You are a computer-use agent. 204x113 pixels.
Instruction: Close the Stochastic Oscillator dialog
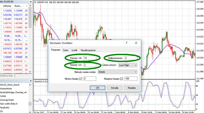(138, 43)
